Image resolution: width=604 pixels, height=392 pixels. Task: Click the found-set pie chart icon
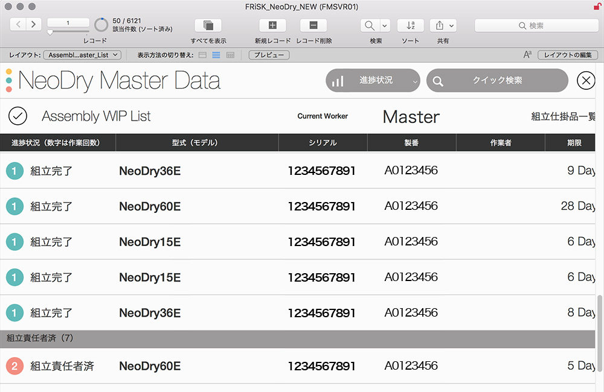click(101, 25)
